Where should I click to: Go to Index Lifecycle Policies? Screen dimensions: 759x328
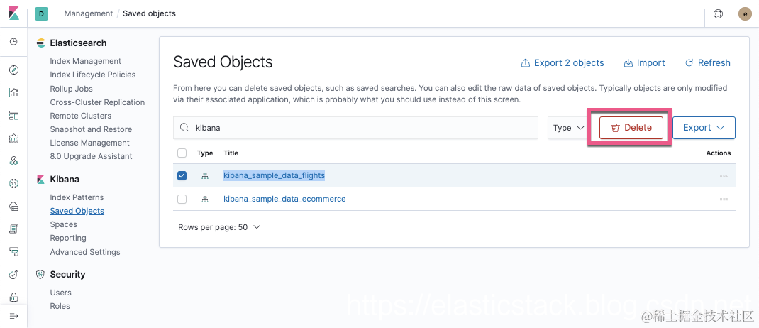pyautogui.click(x=92, y=75)
